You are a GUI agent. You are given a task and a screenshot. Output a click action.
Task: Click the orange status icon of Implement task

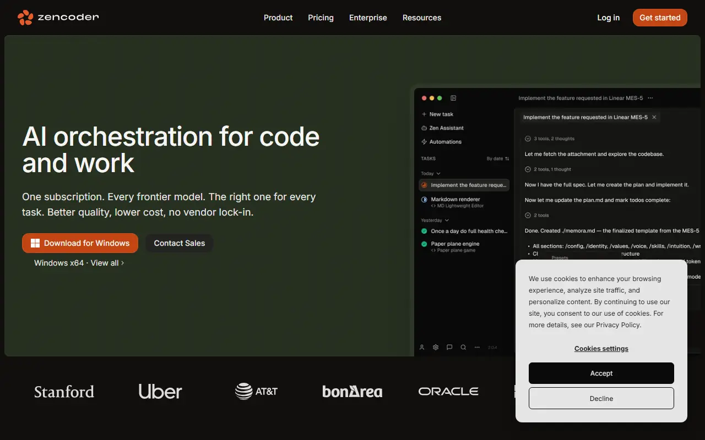425,185
